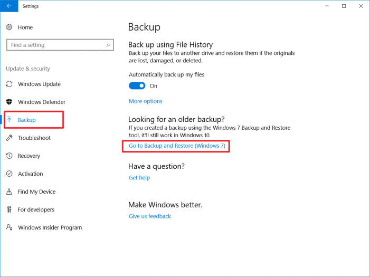Click the Recovery history icon
This screenshot has height=277, width=370.
point(9,156)
